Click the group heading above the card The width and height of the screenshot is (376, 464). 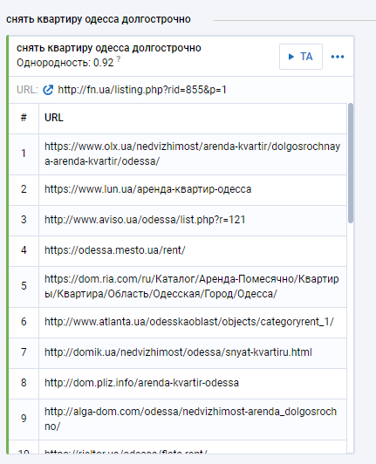(99, 19)
